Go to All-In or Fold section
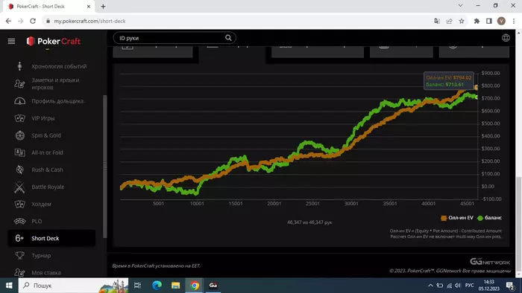This screenshot has width=522, height=293. coord(51,152)
